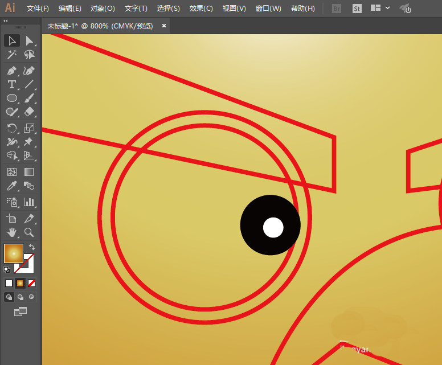Screen dimensions: 442x365
Task: Click the Illustrator Ai logo
Action: point(10,8)
